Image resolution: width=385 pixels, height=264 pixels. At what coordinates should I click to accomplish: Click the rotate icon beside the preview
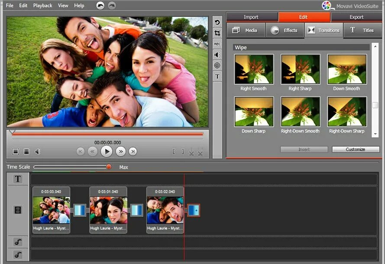(217, 23)
